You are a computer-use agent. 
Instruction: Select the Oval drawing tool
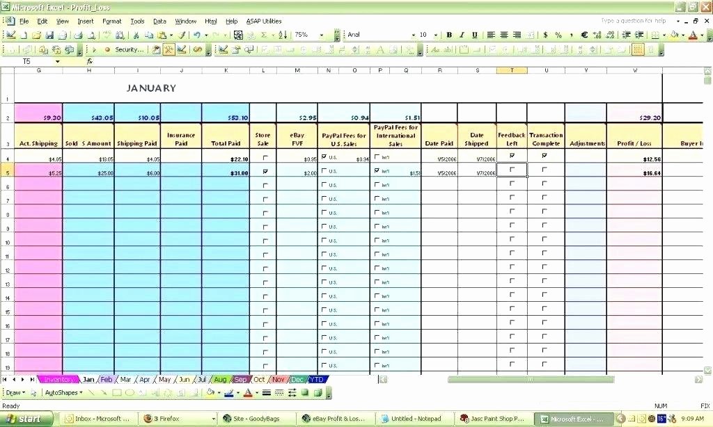tap(130, 393)
